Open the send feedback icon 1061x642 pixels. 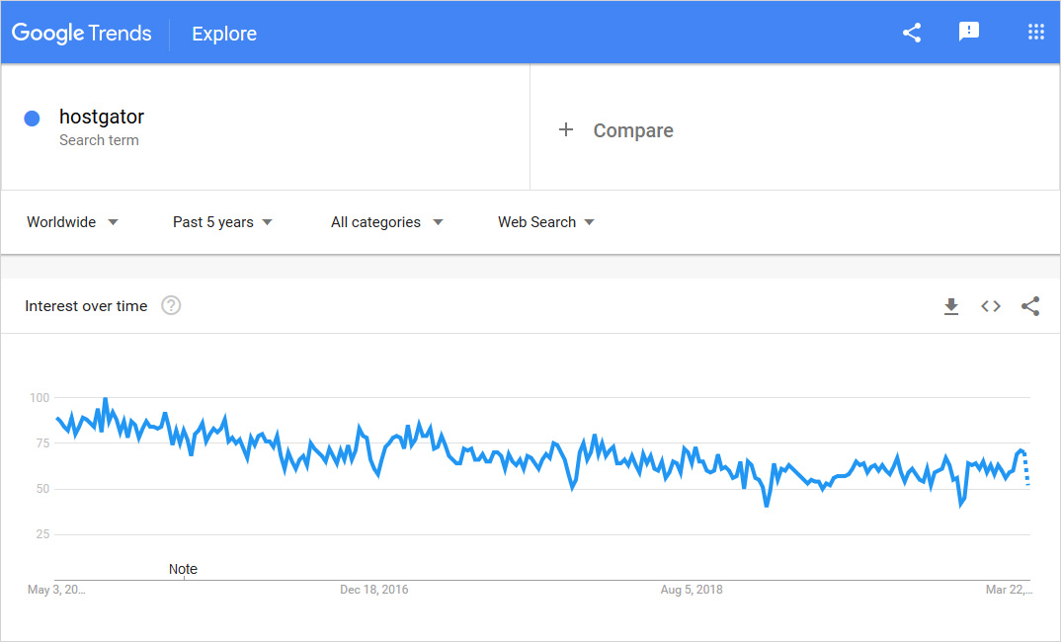click(969, 33)
